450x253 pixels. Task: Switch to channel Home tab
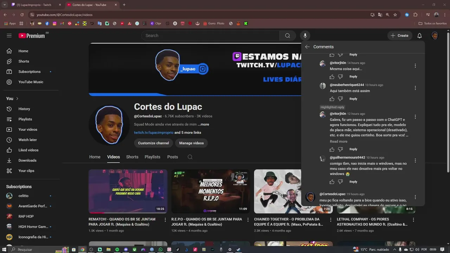[x=95, y=157]
